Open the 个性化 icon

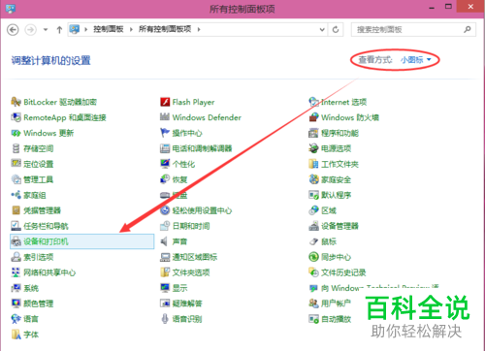coord(165,164)
